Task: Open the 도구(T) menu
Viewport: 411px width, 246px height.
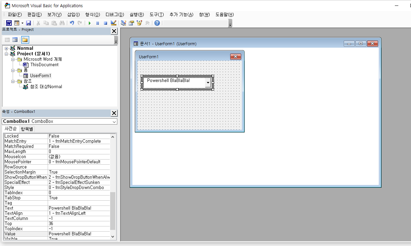Action: coord(157,15)
